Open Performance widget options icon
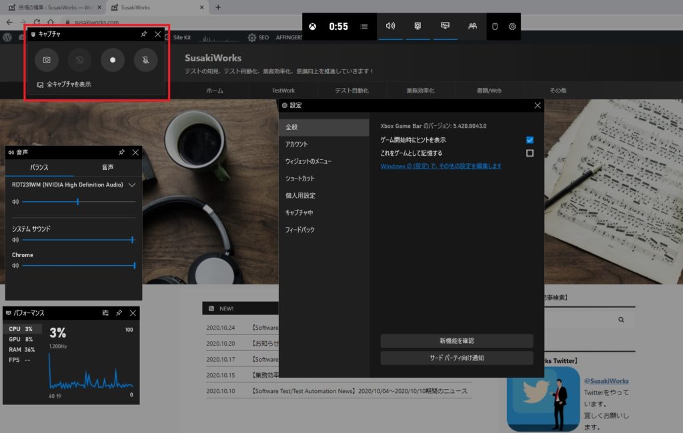The image size is (683, 433). 105,313
